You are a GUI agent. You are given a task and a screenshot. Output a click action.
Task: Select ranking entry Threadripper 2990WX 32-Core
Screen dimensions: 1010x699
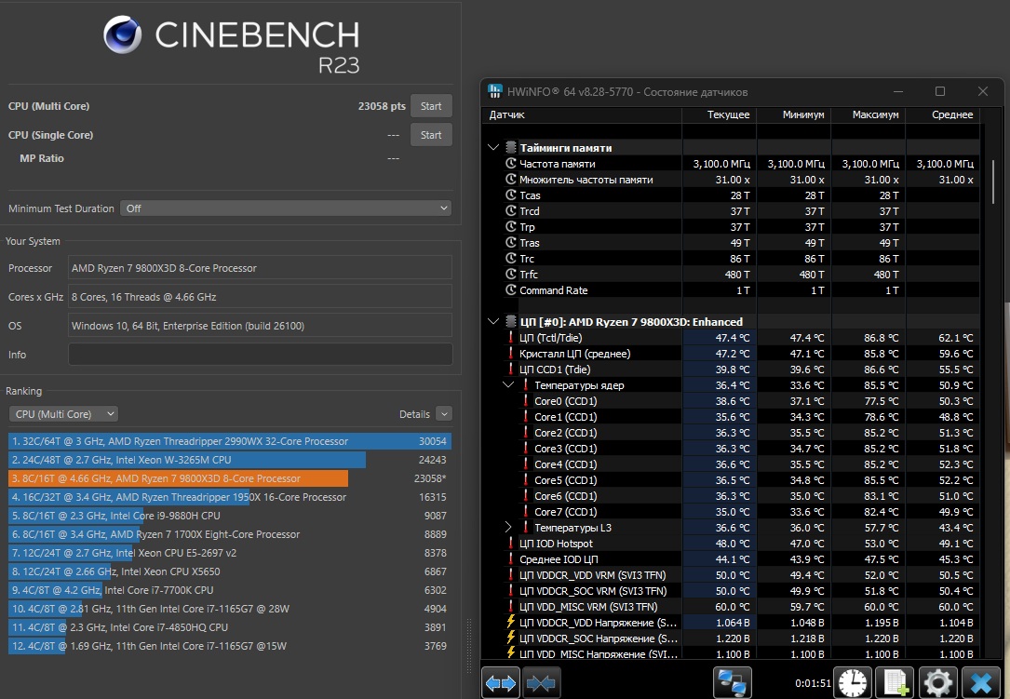pos(230,441)
